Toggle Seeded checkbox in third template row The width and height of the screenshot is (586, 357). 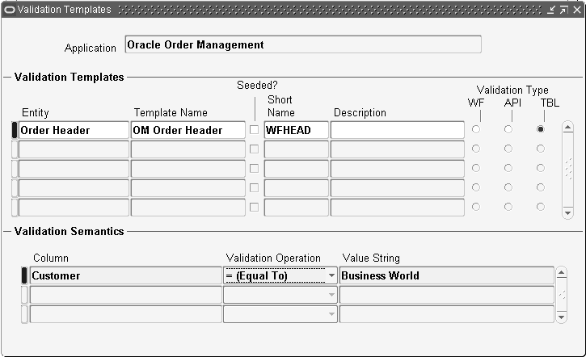pyautogui.click(x=254, y=169)
